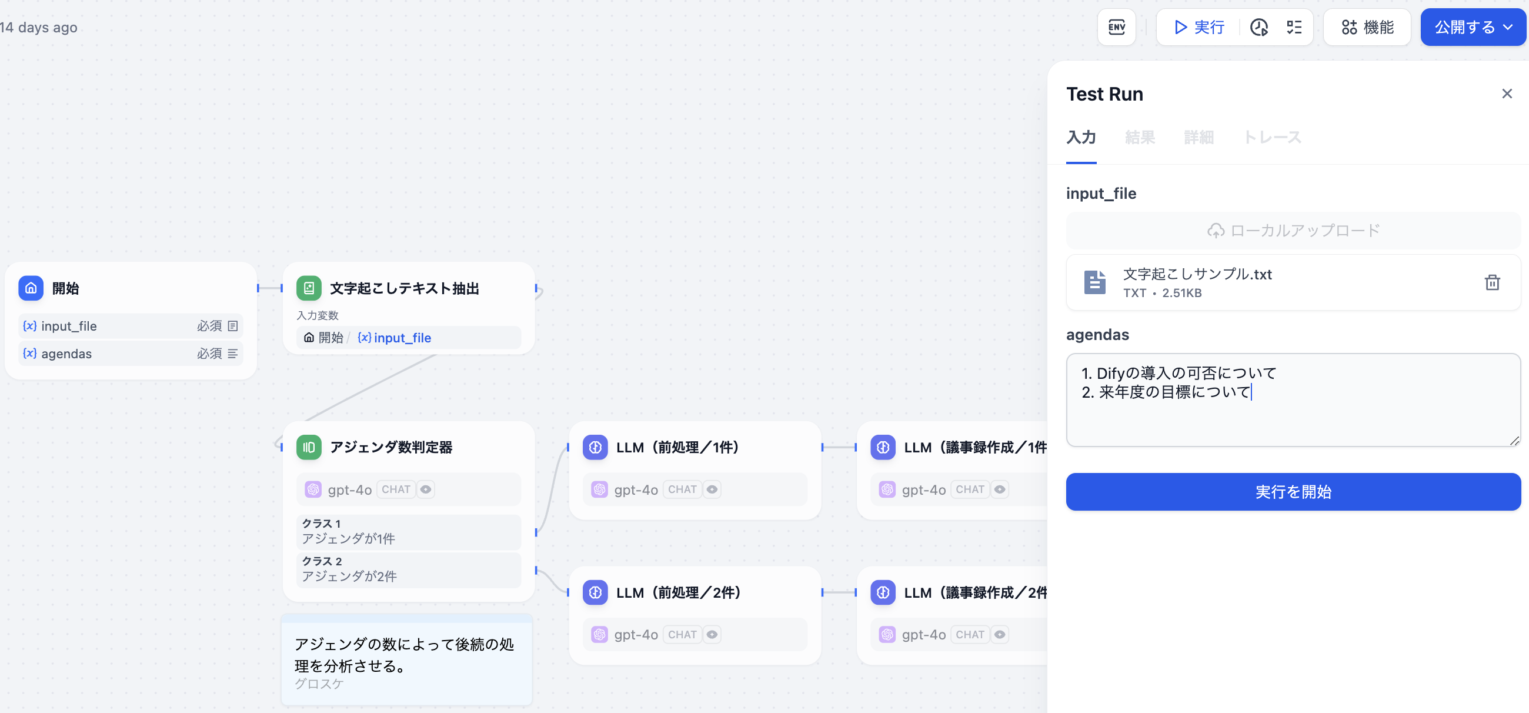
Task: Open the run history clock icon
Action: pos(1258,27)
